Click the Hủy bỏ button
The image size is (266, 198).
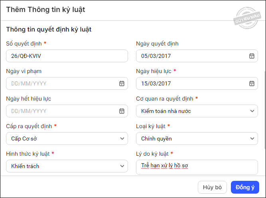pos(212,187)
